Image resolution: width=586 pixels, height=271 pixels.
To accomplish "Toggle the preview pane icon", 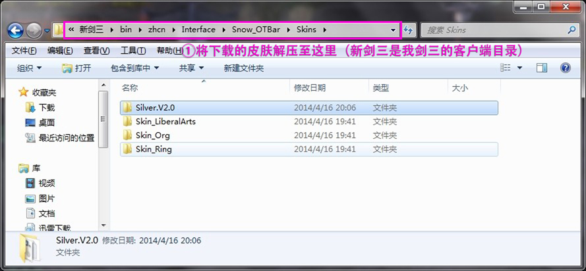I will coord(542,68).
